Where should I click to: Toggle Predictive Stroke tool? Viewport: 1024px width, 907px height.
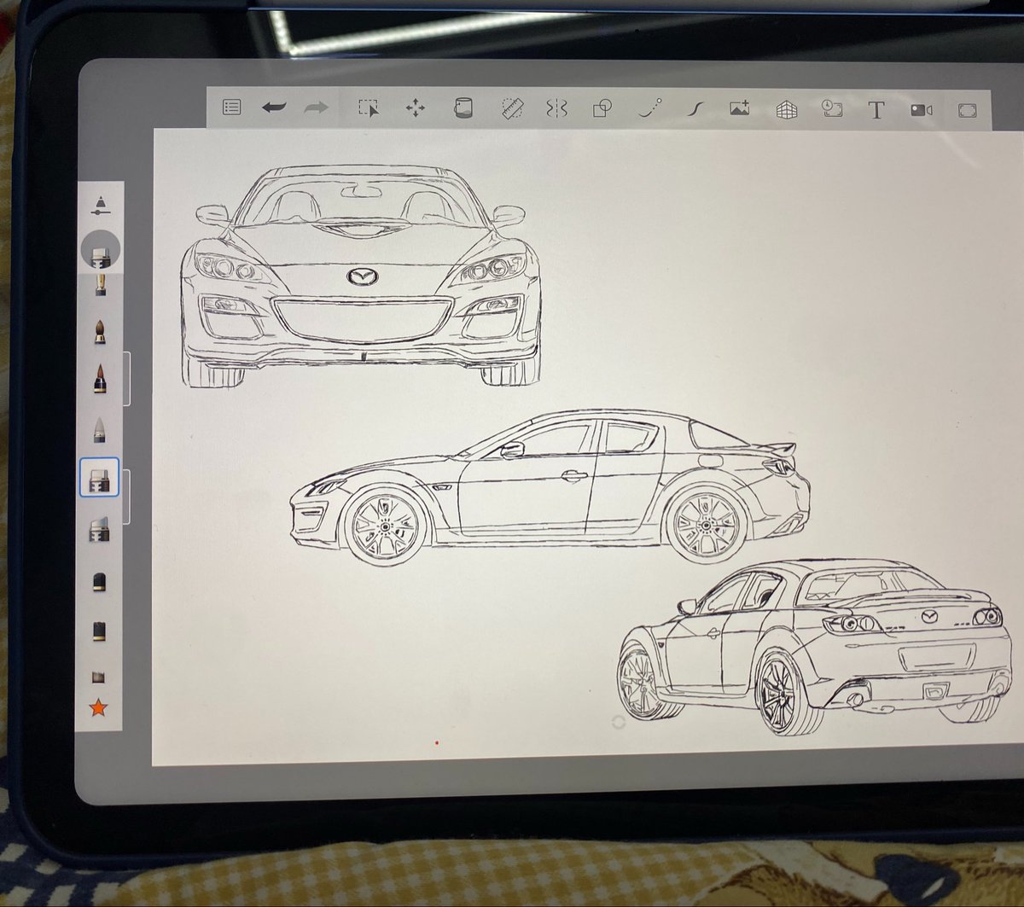point(650,109)
